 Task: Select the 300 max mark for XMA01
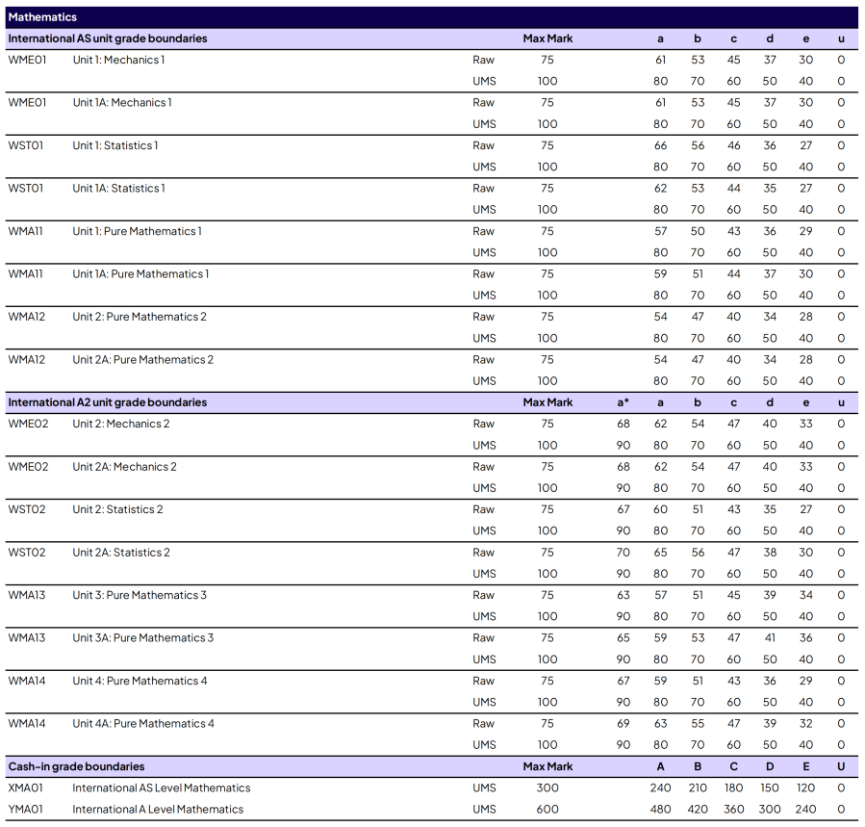coord(547,788)
